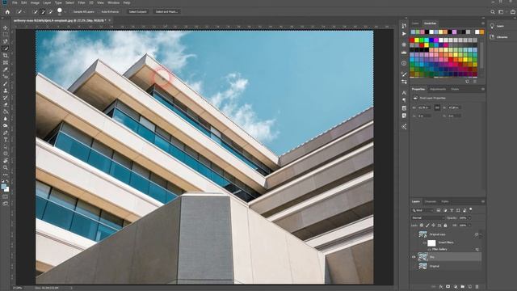Delete layer with trash icon
This screenshot has height=291, width=517.
coord(477,287)
